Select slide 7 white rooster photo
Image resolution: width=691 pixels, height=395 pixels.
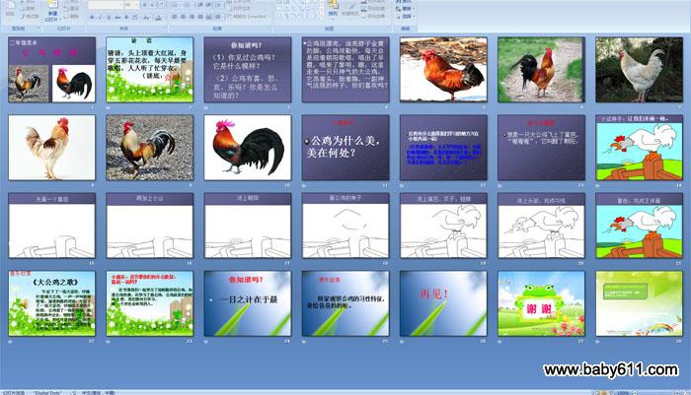[639, 70]
